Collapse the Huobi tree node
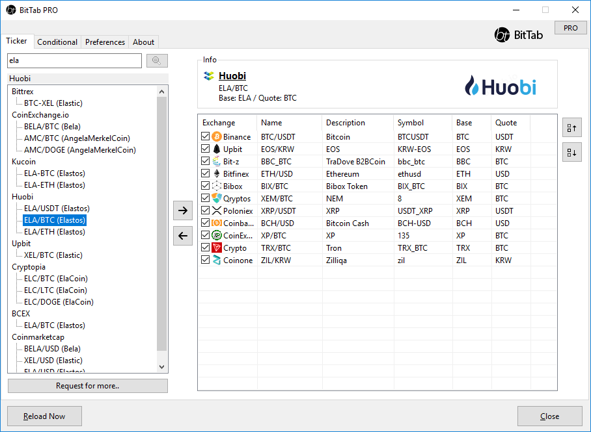The height and width of the screenshot is (432, 591). pos(22,196)
